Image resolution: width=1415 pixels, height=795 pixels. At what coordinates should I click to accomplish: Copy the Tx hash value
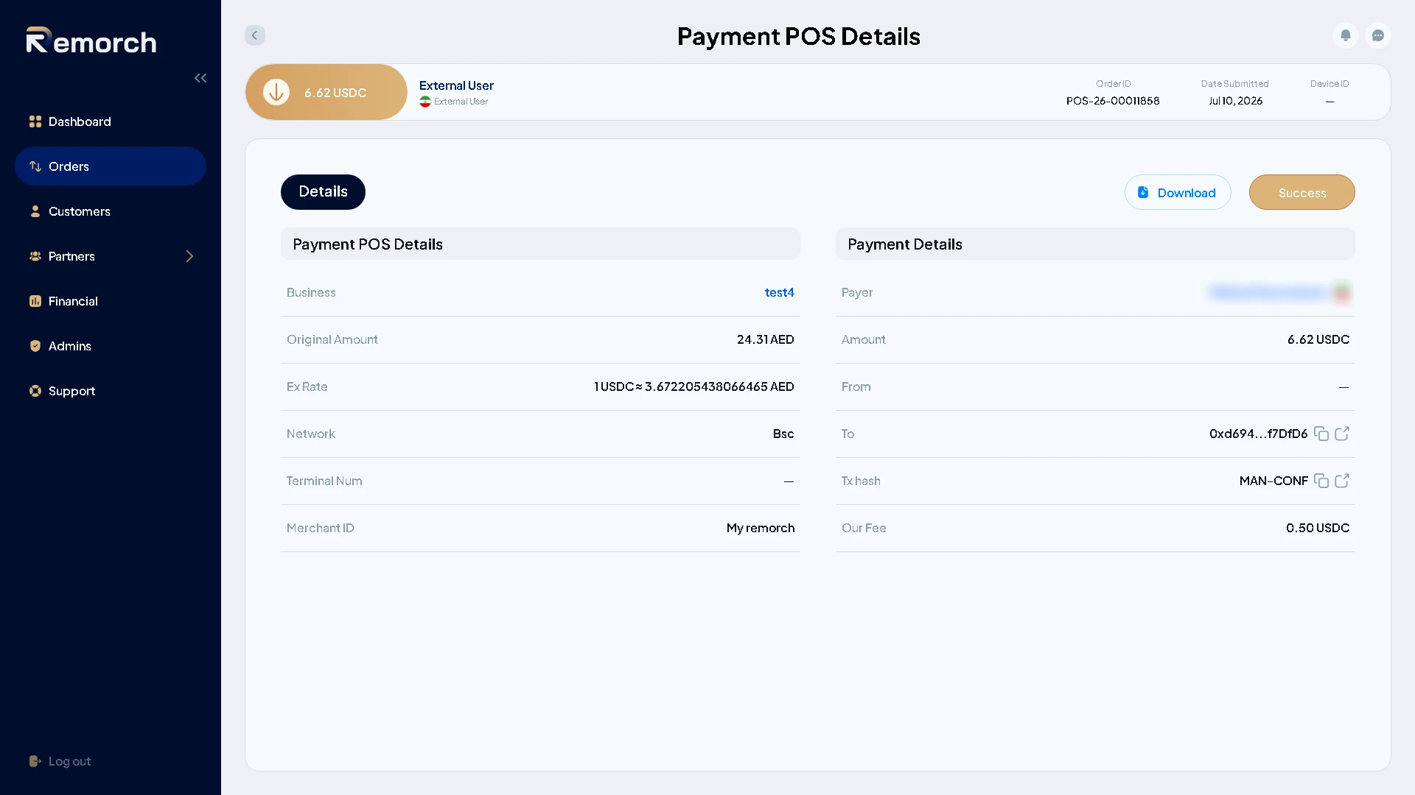click(x=1321, y=481)
